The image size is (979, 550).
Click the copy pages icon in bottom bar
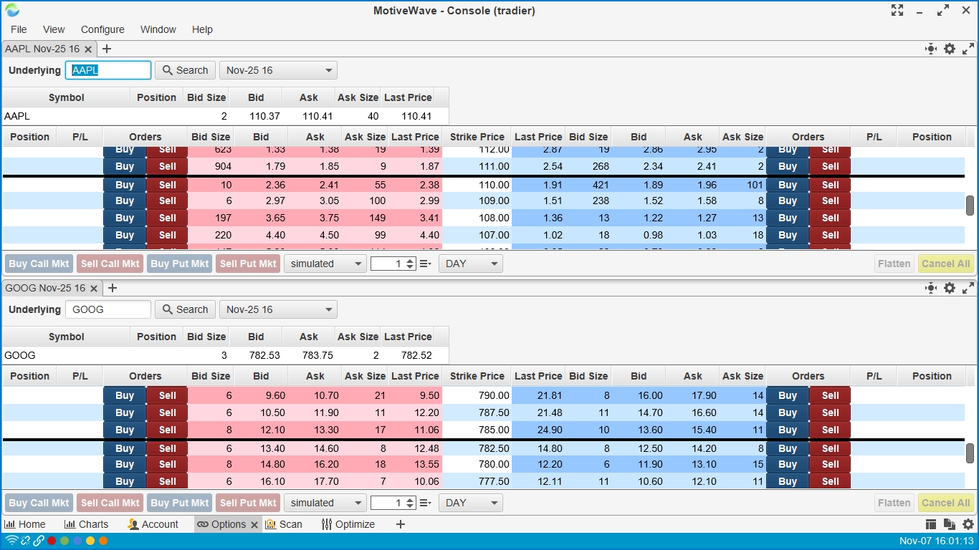[x=950, y=524]
